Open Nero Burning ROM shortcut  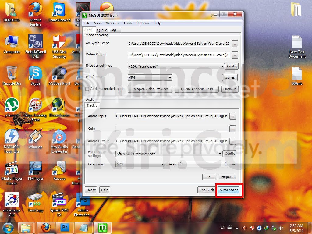click(35, 109)
